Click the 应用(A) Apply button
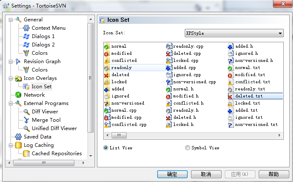293x182 pixels. click(x=240, y=174)
